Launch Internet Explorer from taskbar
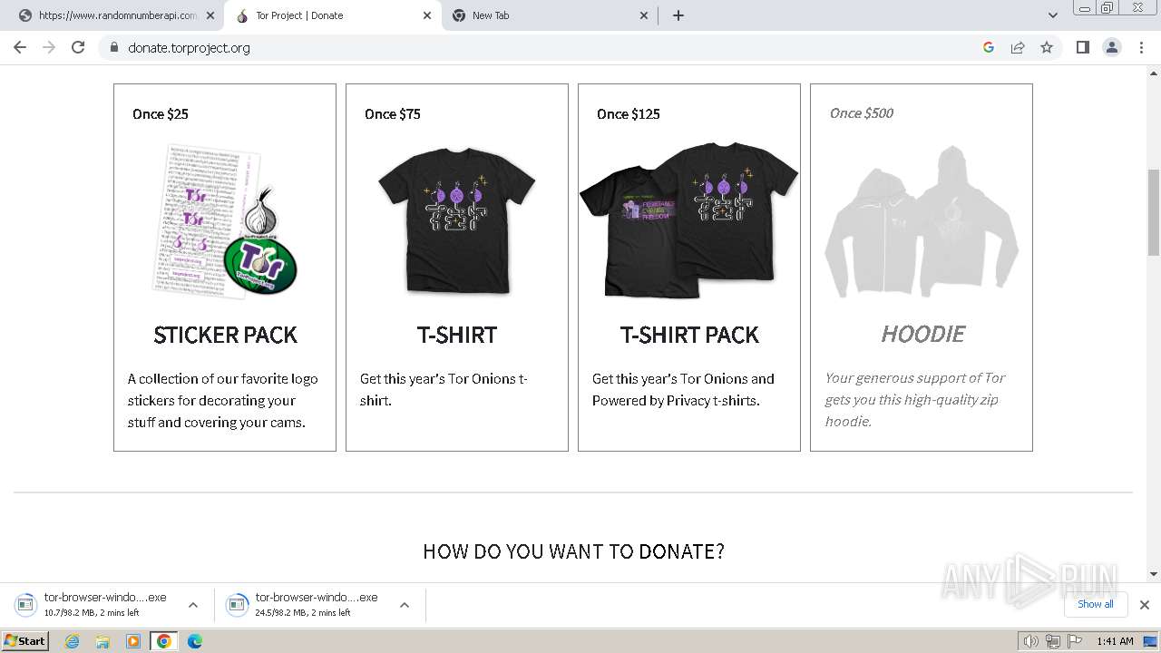 pyautogui.click(x=73, y=641)
